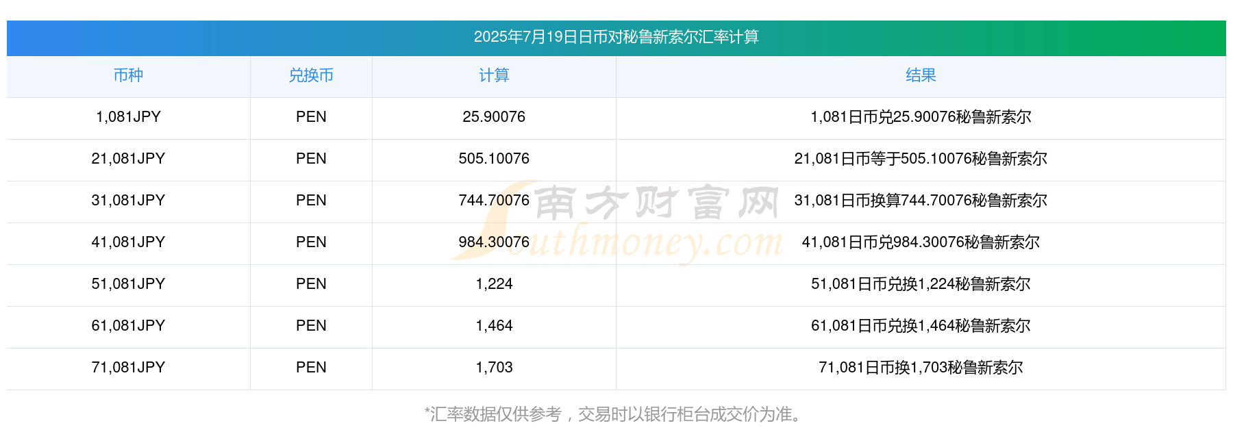Click PEN in the 71,081JPY row
This screenshot has height=445, width=1233.
pos(311,368)
